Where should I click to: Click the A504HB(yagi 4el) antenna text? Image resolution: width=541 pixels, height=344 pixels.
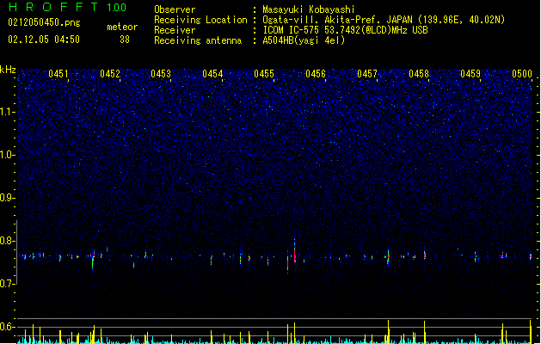(304, 40)
